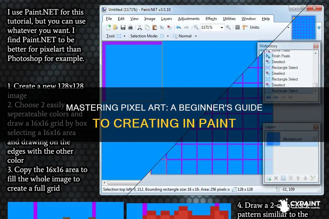Click the Open file toolbar icon
Screen dimensions: 329x219
[x=115, y=27]
